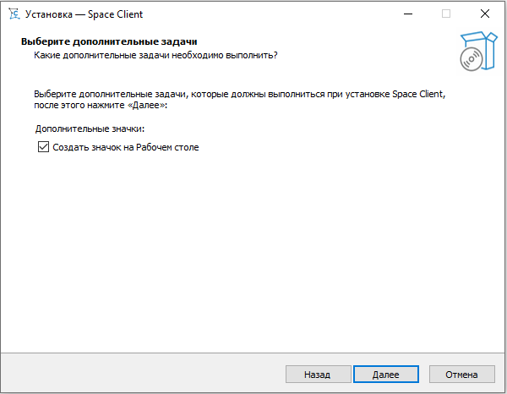Uncheck the desktop shortcut checkbox square

pos(43,147)
